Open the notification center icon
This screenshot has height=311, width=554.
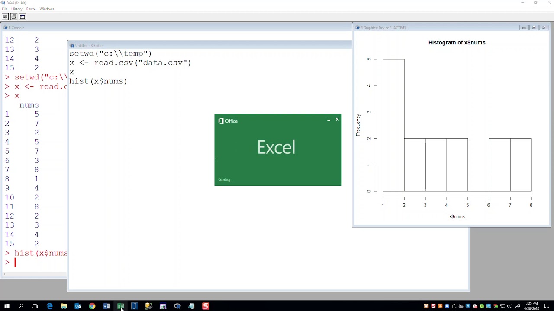547,306
